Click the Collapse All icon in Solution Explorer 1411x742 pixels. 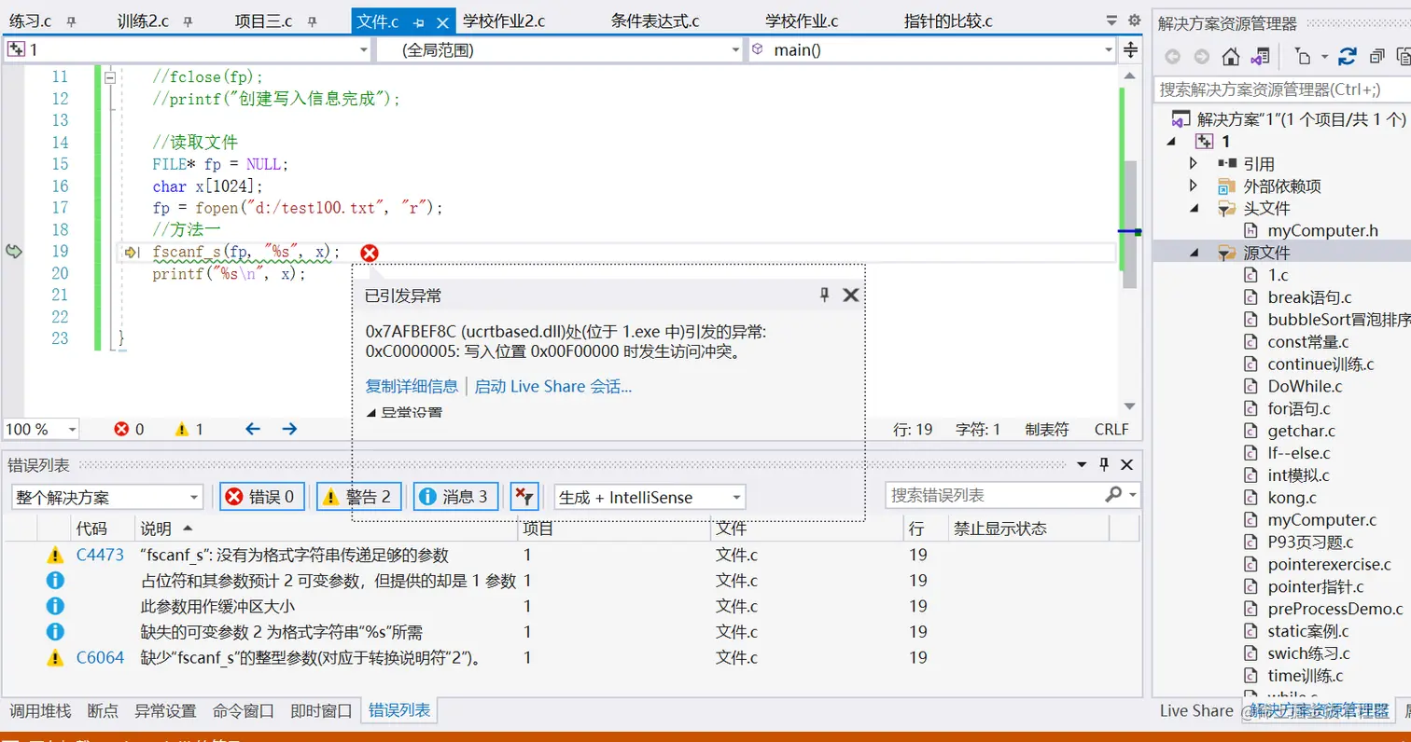point(1376,57)
